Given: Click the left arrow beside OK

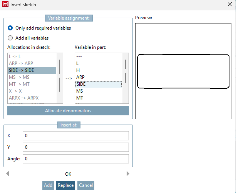Looking at the screenshot, I should click(x=8, y=174).
